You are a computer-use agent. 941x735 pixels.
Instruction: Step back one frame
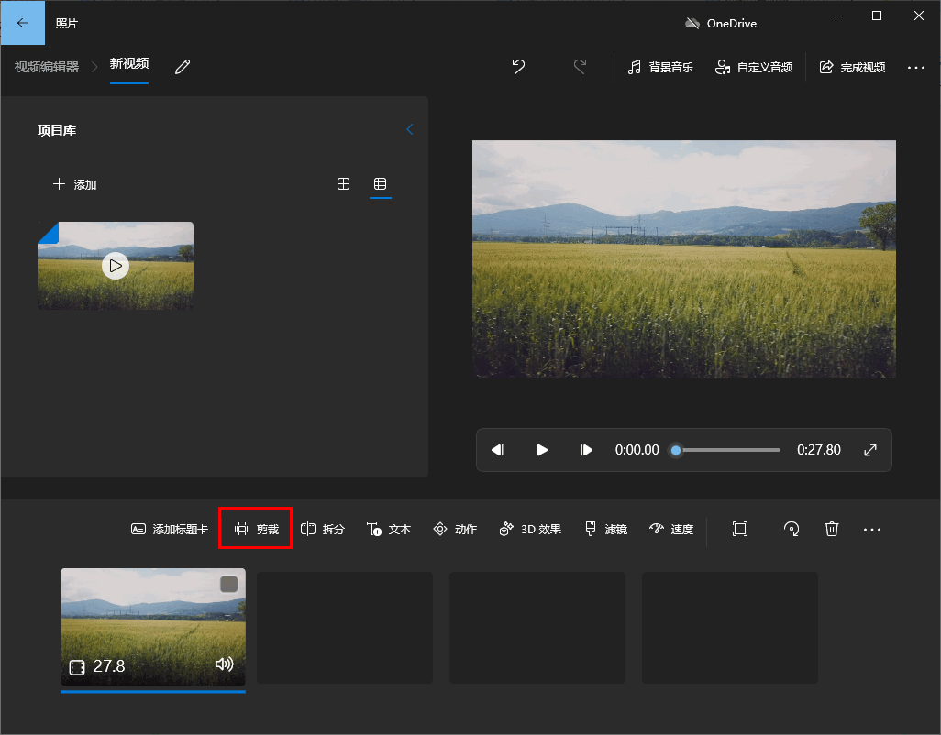pyautogui.click(x=497, y=450)
